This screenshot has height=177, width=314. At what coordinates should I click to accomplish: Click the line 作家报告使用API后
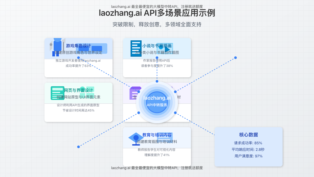click(x=157, y=61)
